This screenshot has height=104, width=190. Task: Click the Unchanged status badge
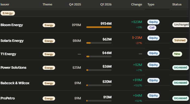coord(181,25)
